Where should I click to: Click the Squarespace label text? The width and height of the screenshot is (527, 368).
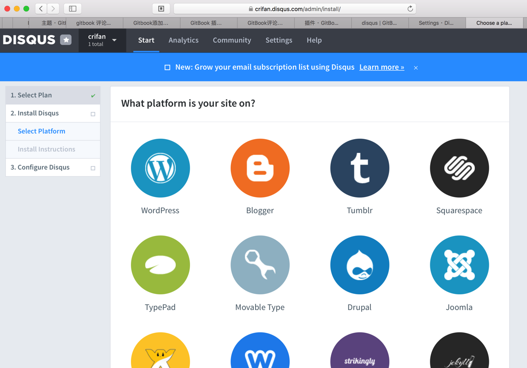pos(459,210)
